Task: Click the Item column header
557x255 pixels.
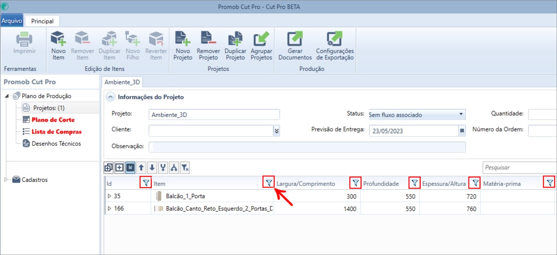Action: point(159,184)
